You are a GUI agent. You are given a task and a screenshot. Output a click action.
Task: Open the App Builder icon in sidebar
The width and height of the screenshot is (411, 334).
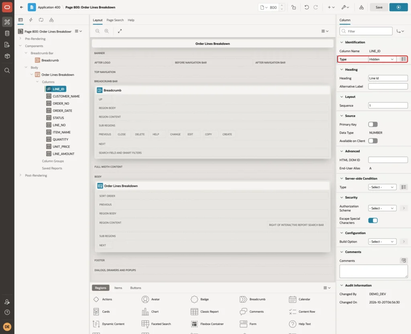click(7, 22)
